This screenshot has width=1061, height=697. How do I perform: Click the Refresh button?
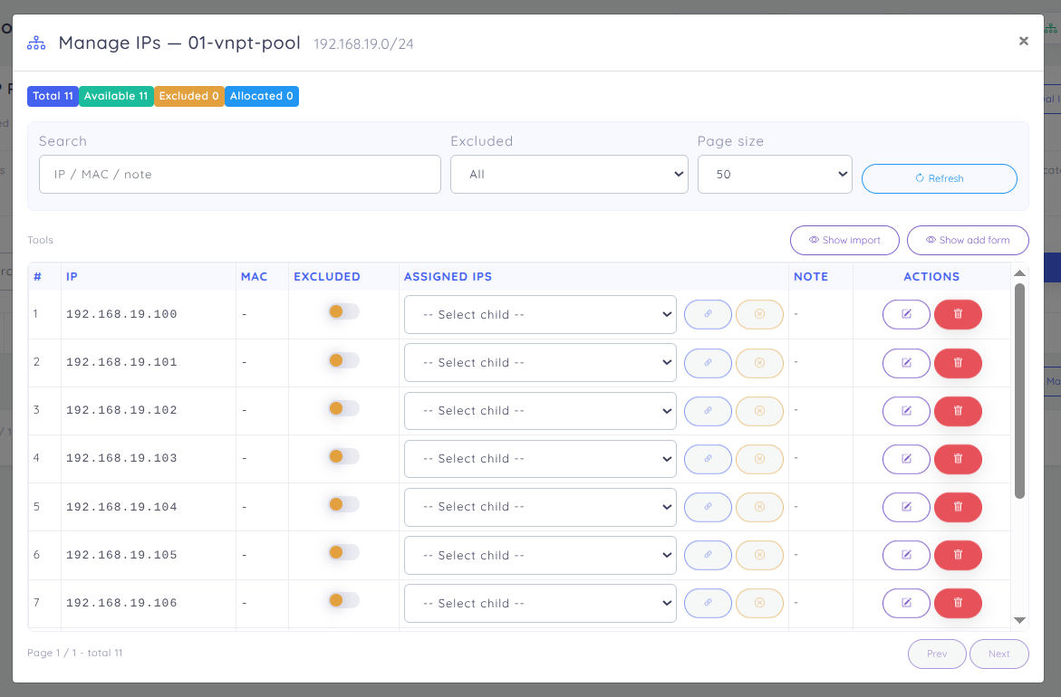coord(940,178)
